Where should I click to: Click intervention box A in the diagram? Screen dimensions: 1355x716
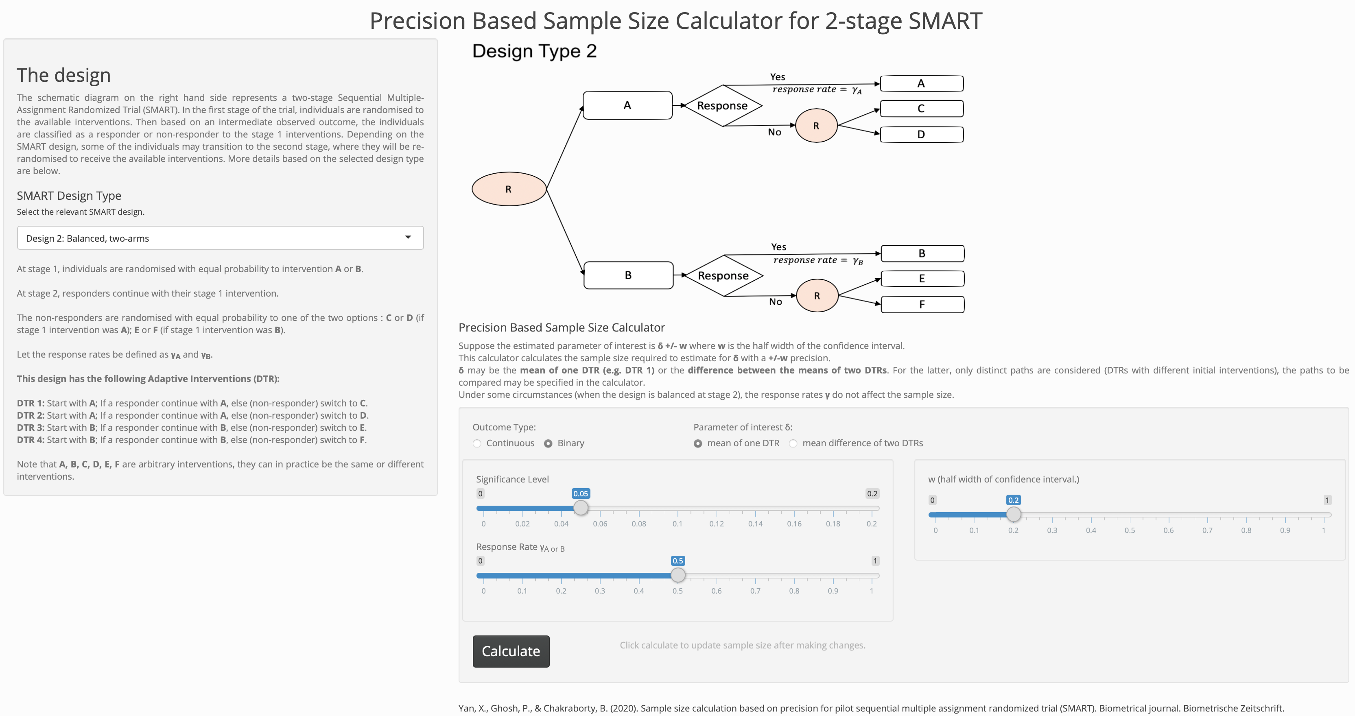pos(627,105)
